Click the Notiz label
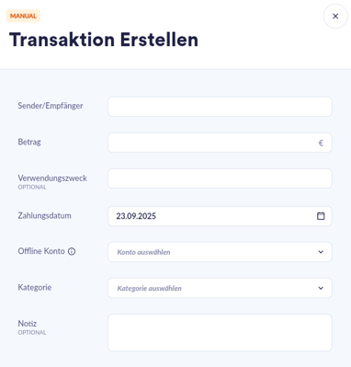Viewport: 351px width, 367px height. click(28, 324)
